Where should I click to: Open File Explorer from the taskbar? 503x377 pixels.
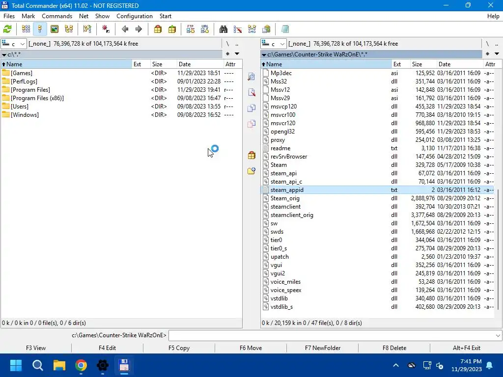coord(59,365)
